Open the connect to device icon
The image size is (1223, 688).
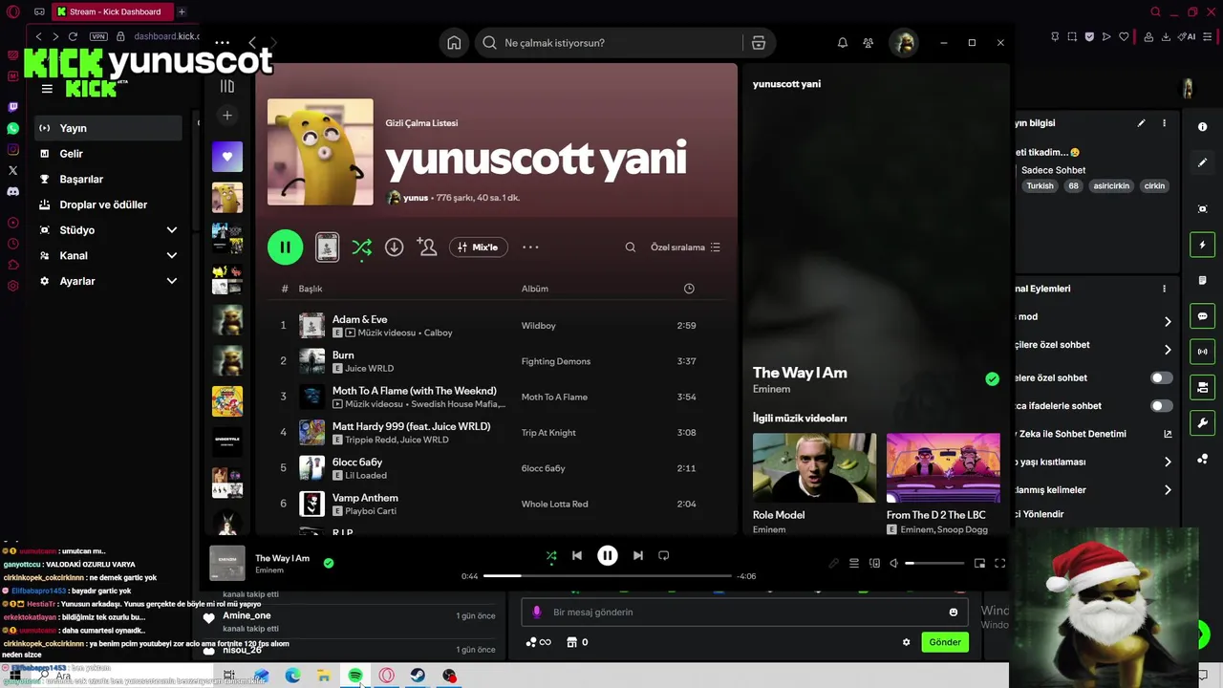coord(874,564)
